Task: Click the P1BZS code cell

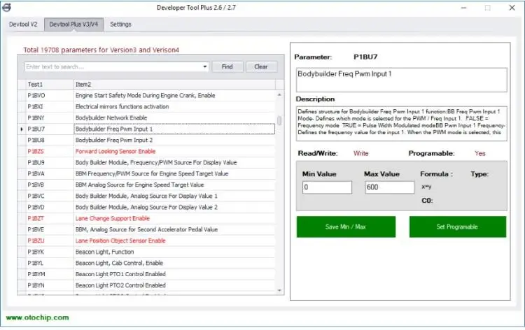Action: pyautogui.click(x=50, y=152)
